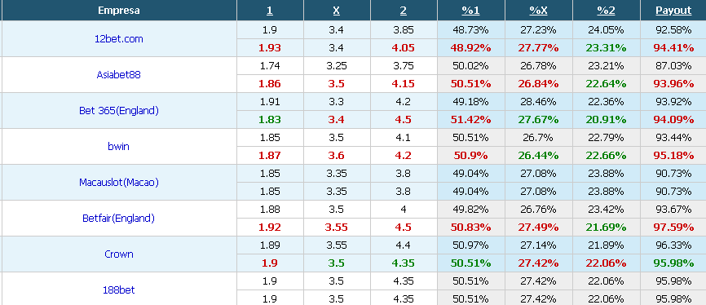This screenshot has height=305, width=706.
Task: Sort by the %X column header
Action: click(539, 11)
